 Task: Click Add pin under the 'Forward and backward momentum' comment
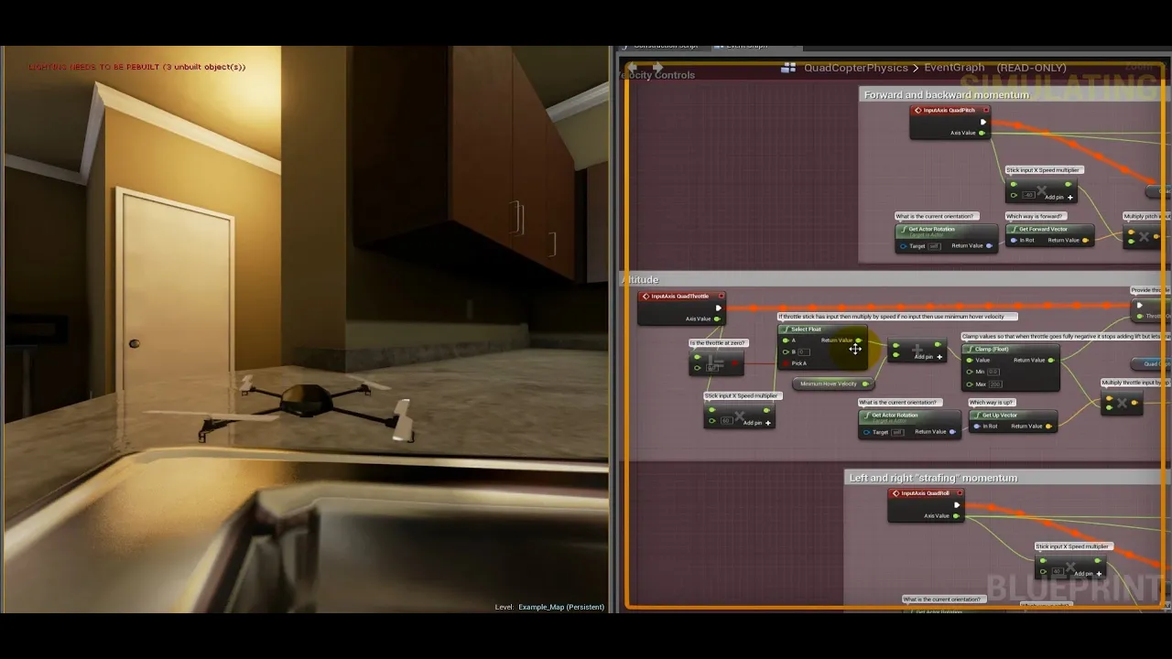point(1059,198)
